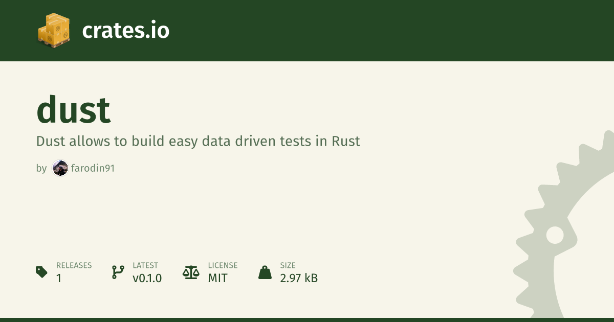614x322 pixels.
Task: Visit the farodin91 author name
Action: point(93,168)
